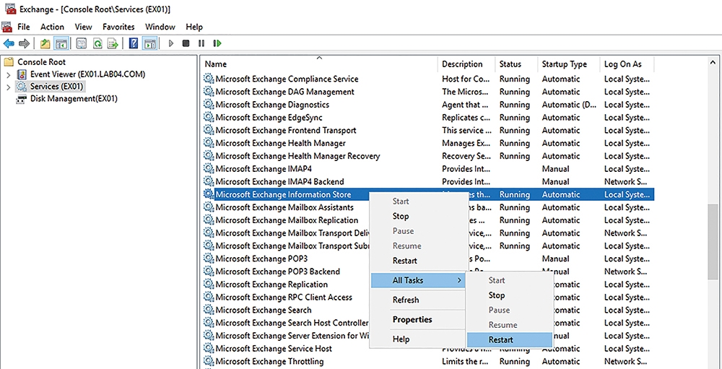Click the Stop Service square icon in toolbar
This screenshot has width=722, height=369.
pyautogui.click(x=186, y=44)
